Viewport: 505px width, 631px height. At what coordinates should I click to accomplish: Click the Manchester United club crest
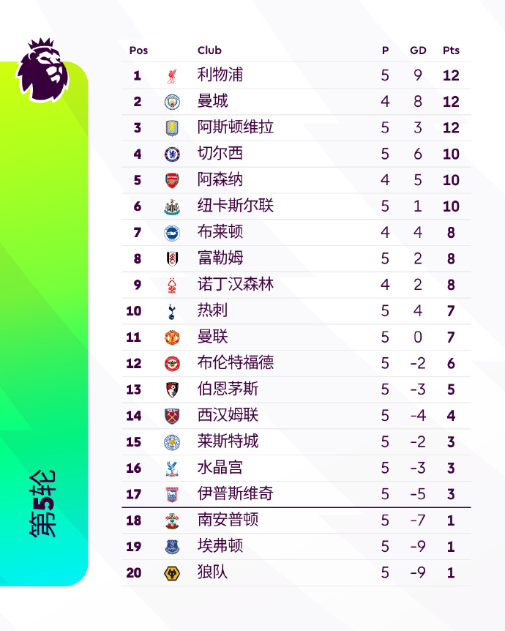point(172,337)
